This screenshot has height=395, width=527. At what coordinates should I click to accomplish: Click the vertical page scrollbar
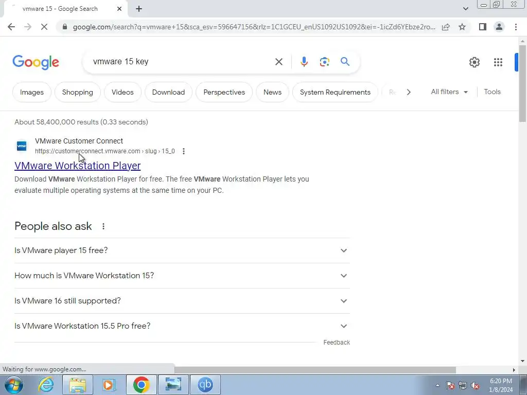pos(522,83)
